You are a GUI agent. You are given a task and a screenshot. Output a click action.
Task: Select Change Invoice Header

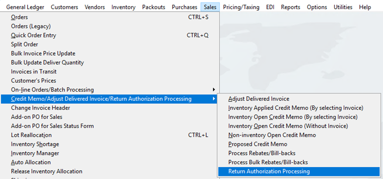tap(40, 108)
